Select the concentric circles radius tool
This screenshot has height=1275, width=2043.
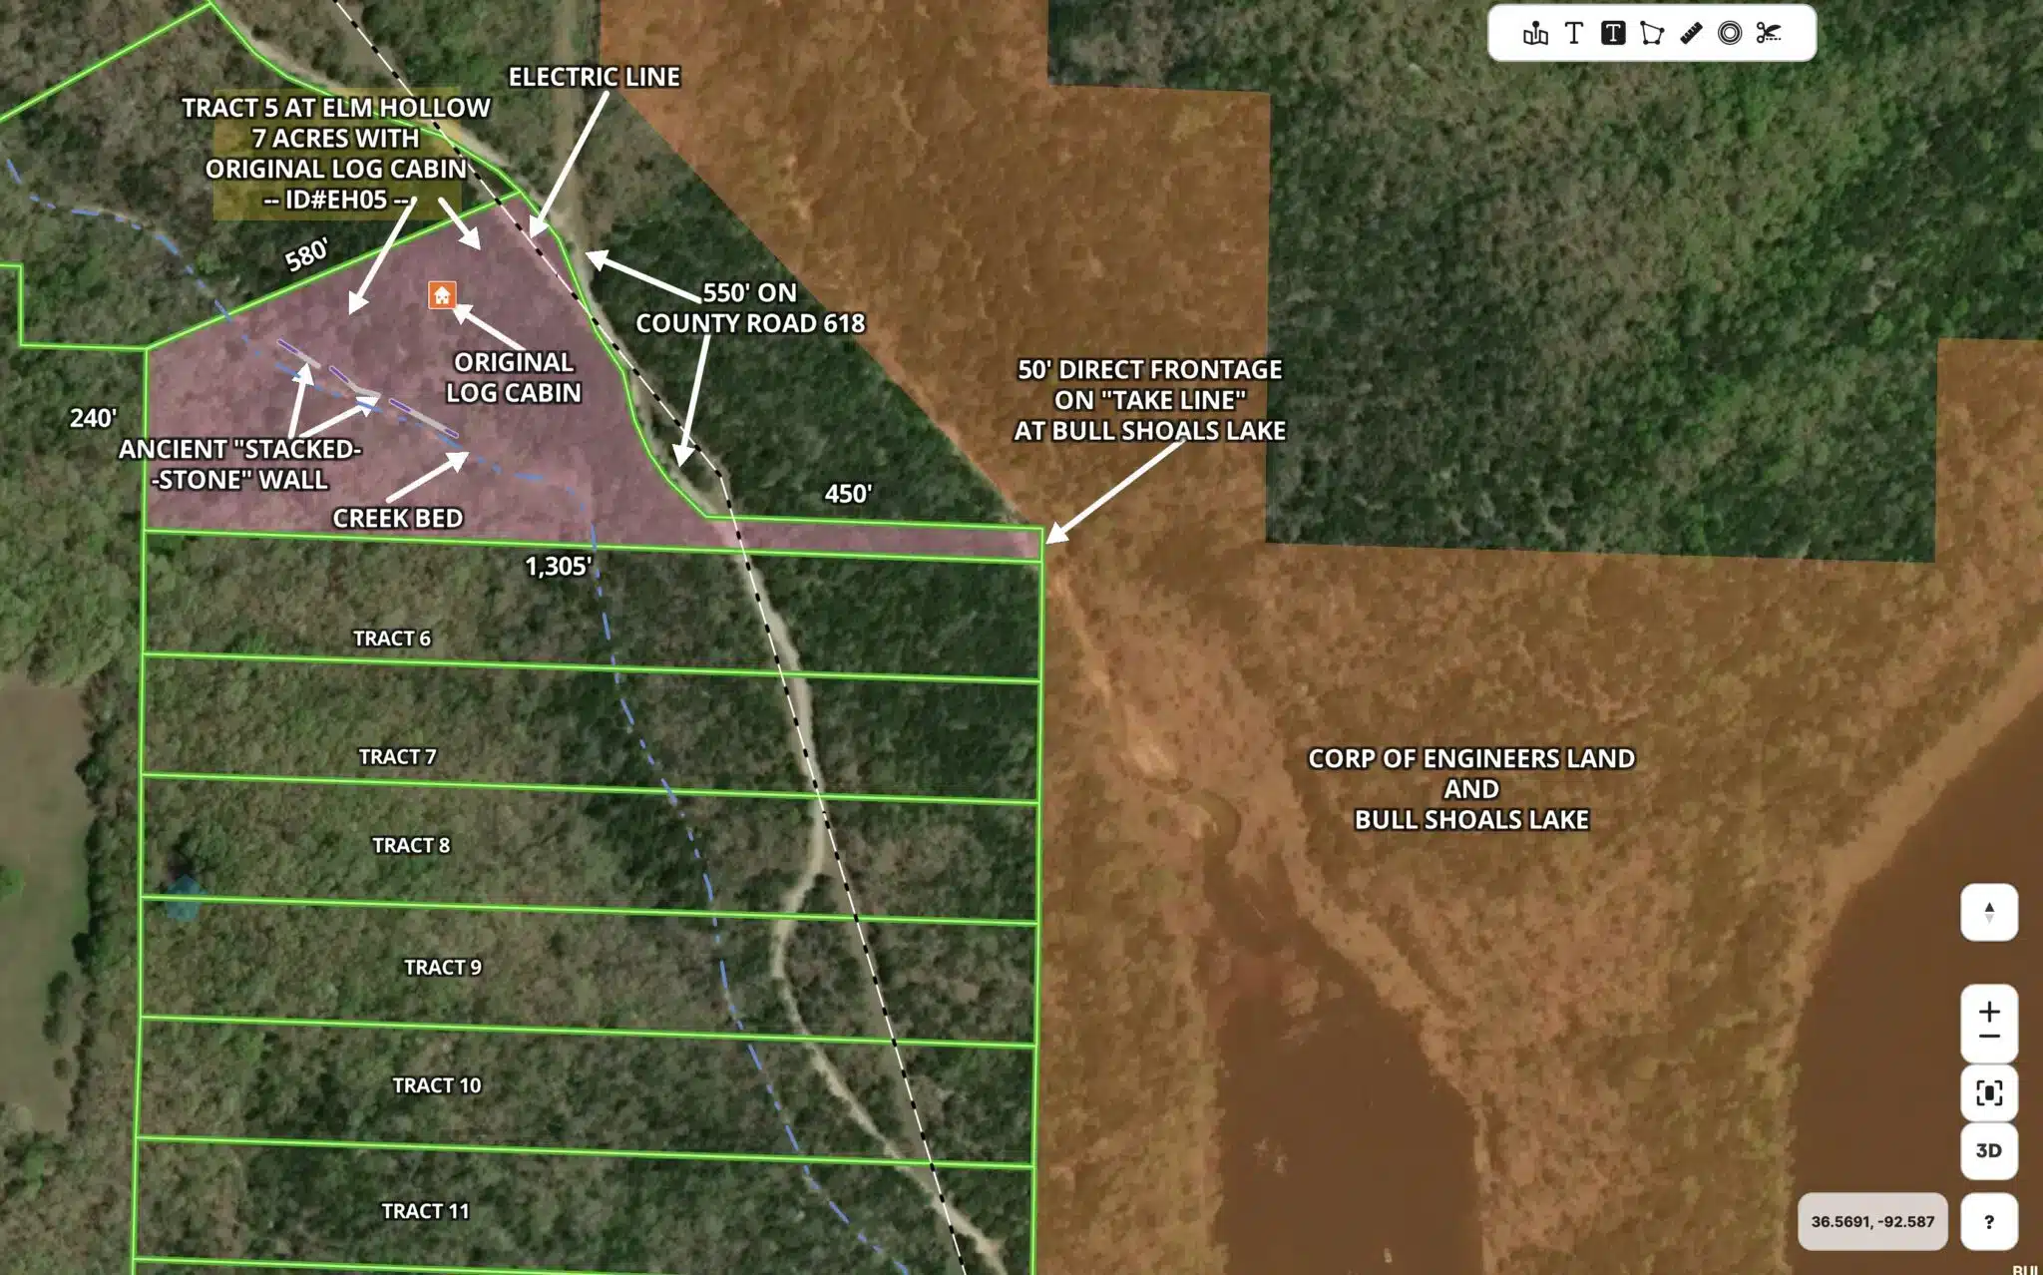pos(1730,33)
